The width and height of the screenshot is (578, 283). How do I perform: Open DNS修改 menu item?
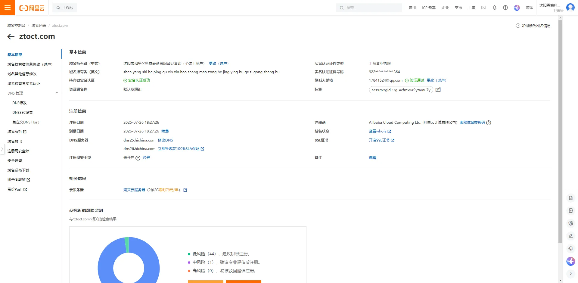[20, 103]
